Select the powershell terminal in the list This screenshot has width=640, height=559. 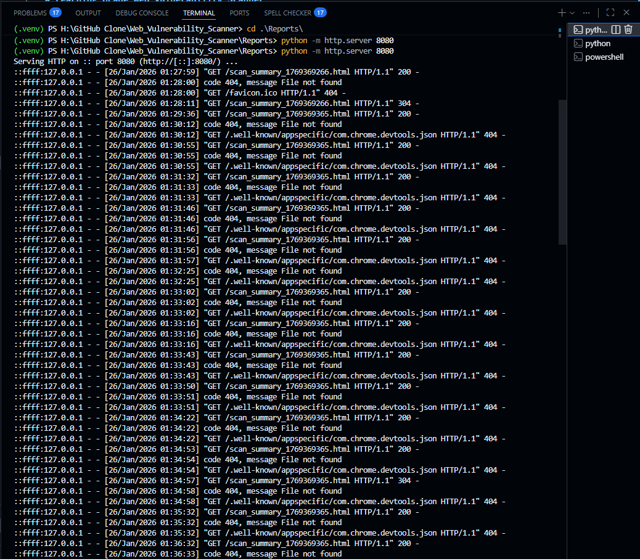click(x=604, y=57)
